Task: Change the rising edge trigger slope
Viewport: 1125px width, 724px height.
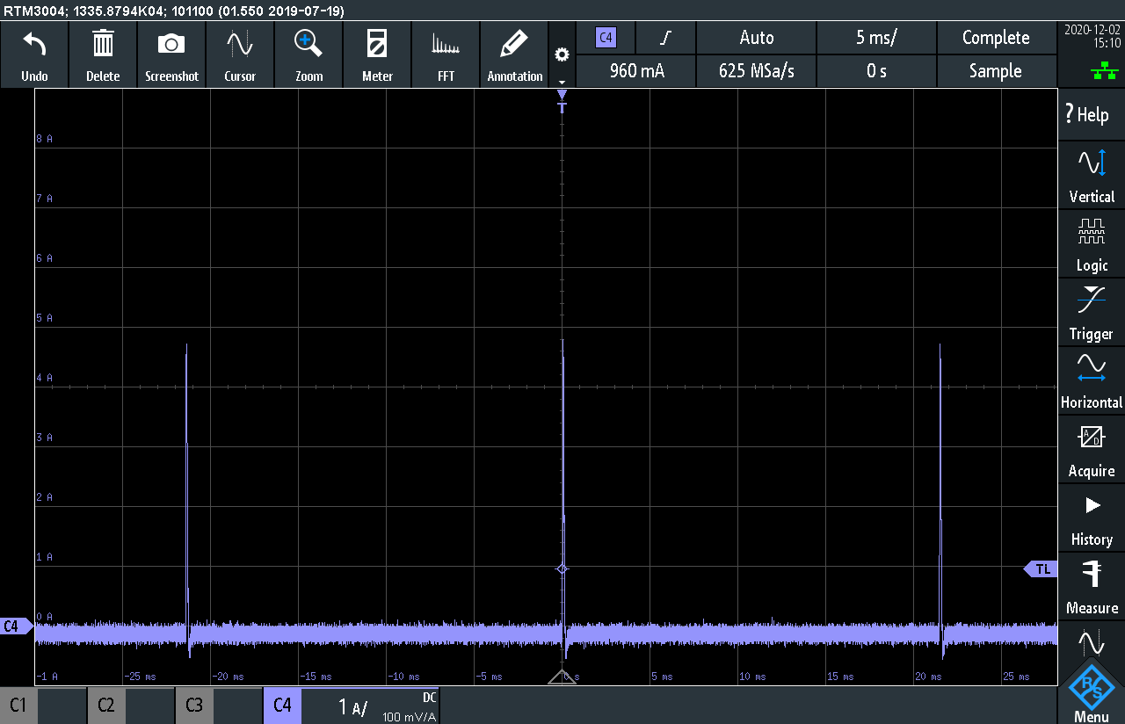Action: [666, 38]
